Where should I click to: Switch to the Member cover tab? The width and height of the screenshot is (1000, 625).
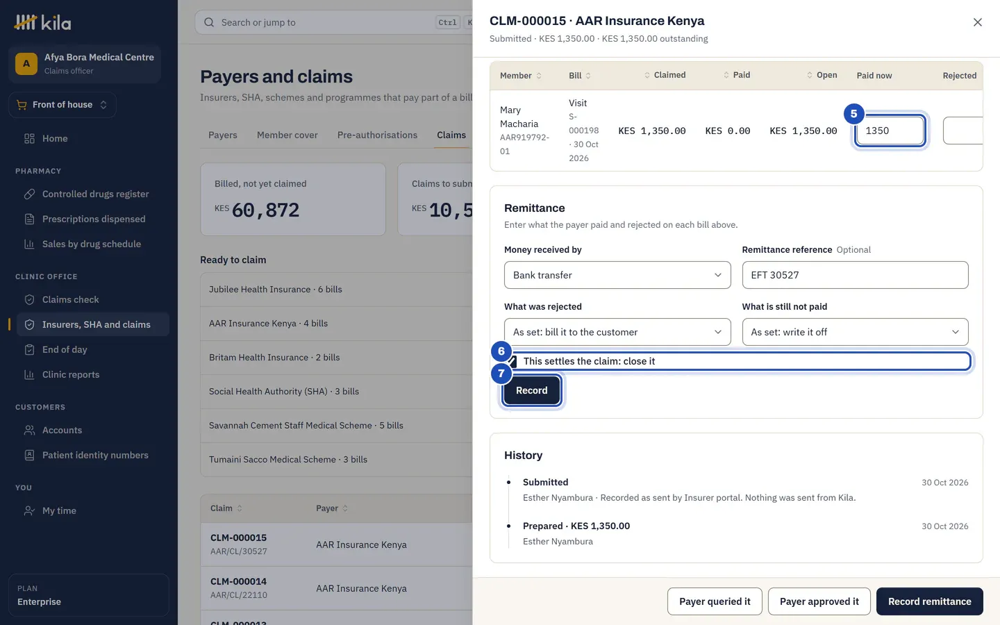point(287,135)
